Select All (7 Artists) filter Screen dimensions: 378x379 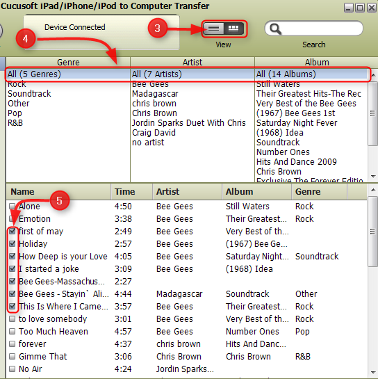pyautogui.click(x=192, y=74)
